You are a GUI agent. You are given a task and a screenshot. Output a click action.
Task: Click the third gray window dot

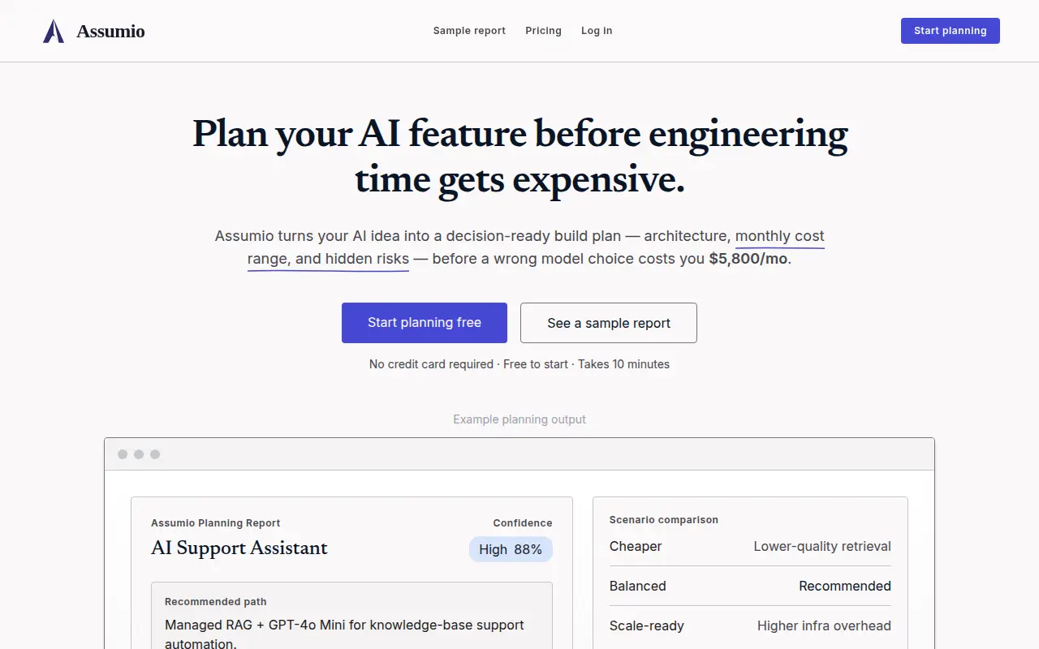[x=155, y=454]
